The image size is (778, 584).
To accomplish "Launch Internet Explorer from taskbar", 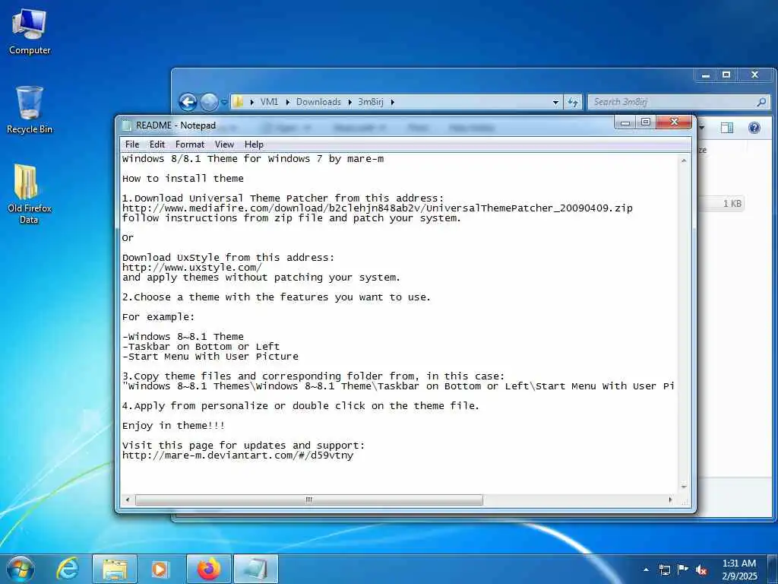I will 68,569.
